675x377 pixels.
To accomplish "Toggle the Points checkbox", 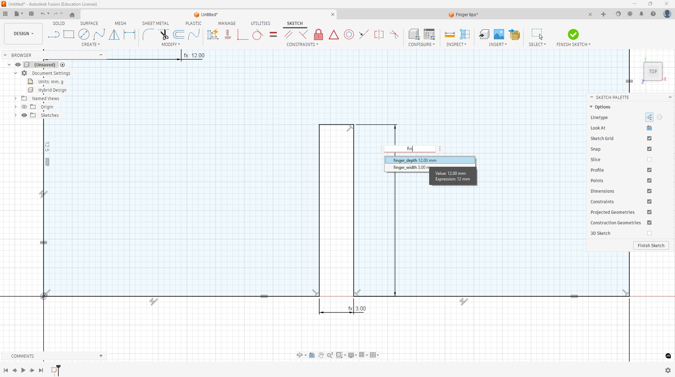I will coord(649,181).
